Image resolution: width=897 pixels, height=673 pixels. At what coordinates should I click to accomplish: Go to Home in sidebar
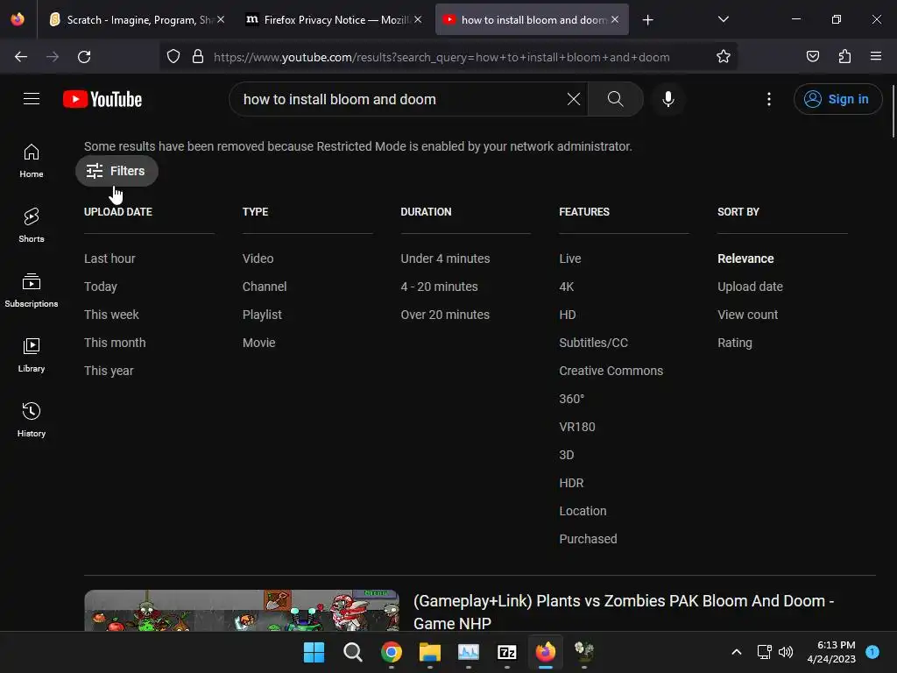tap(32, 161)
